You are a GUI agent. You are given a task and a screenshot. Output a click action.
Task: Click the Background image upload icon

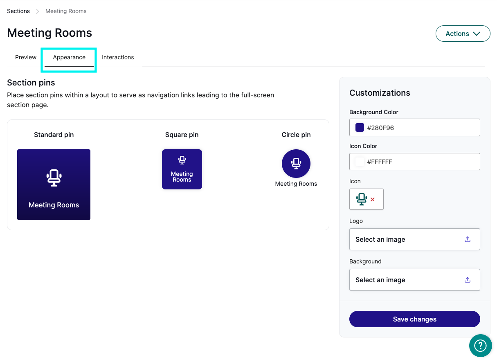468,280
